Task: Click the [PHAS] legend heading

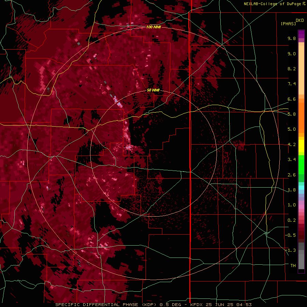Action: point(288,24)
